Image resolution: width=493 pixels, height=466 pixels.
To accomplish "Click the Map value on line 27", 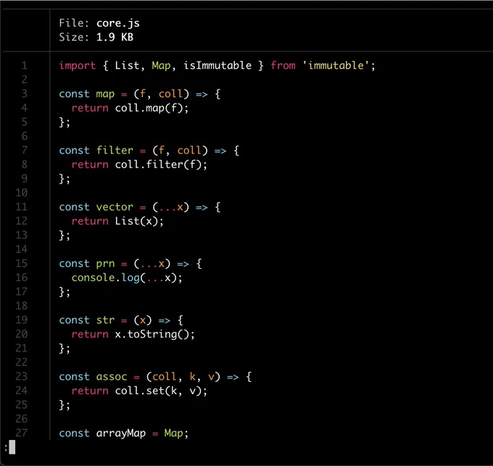I will pyautogui.click(x=173, y=433).
